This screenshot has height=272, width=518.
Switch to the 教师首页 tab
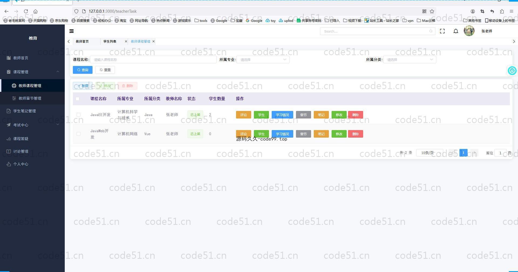(x=82, y=41)
